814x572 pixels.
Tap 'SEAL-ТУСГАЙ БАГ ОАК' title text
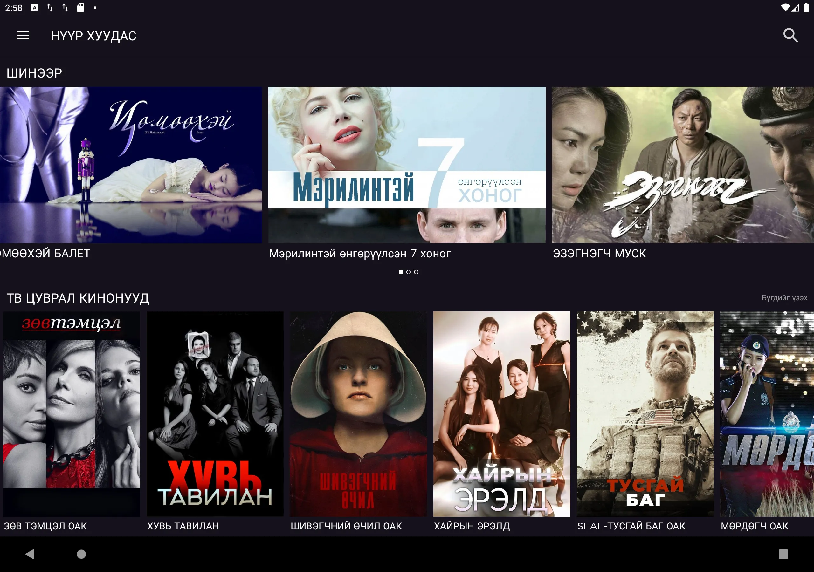pos(631,526)
